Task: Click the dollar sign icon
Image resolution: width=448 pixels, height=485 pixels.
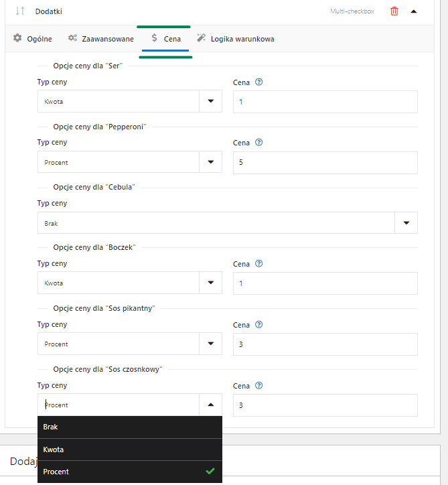Action: click(154, 38)
